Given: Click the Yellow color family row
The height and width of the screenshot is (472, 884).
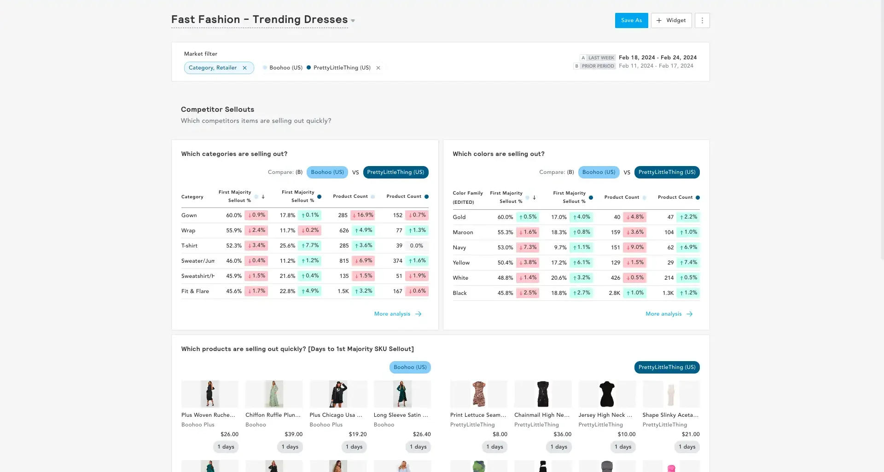Looking at the screenshot, I should coord(576,263).
